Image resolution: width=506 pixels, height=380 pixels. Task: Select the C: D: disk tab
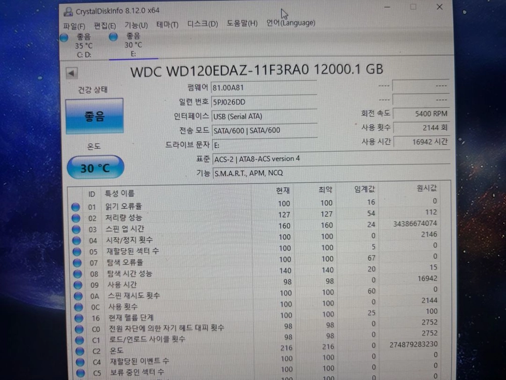[83, 46]
